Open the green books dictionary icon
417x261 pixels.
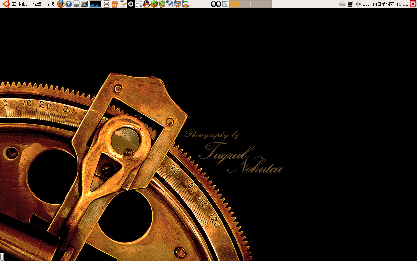162,4
